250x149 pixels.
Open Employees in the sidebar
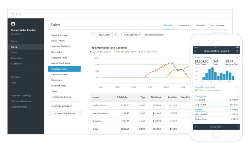(17, 58)
